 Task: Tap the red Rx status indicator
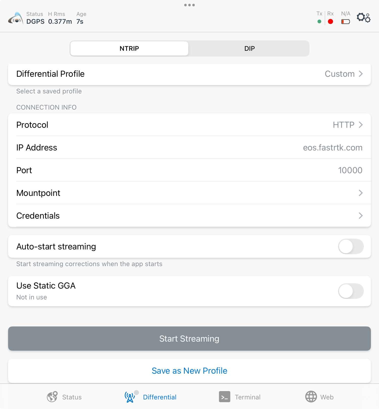(x=330, y=22)
